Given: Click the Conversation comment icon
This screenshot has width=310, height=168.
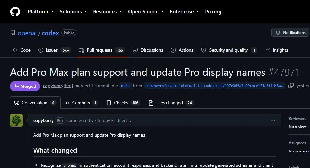Looking at the screenshot, I should tap(17, 103).
